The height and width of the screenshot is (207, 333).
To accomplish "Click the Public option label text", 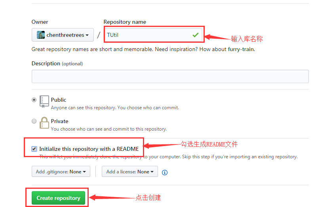I will pos(59,100).
